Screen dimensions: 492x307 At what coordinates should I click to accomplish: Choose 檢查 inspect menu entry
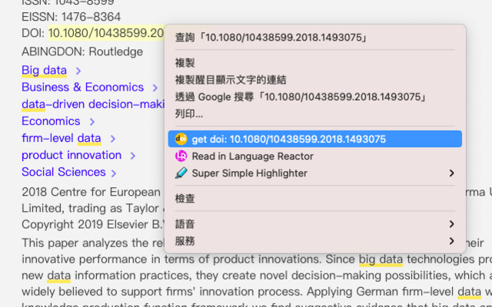coord(184,198)
